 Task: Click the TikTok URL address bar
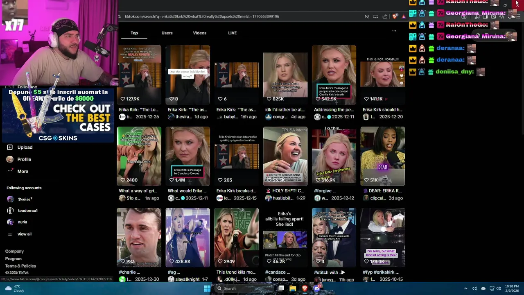pos(202,16)
